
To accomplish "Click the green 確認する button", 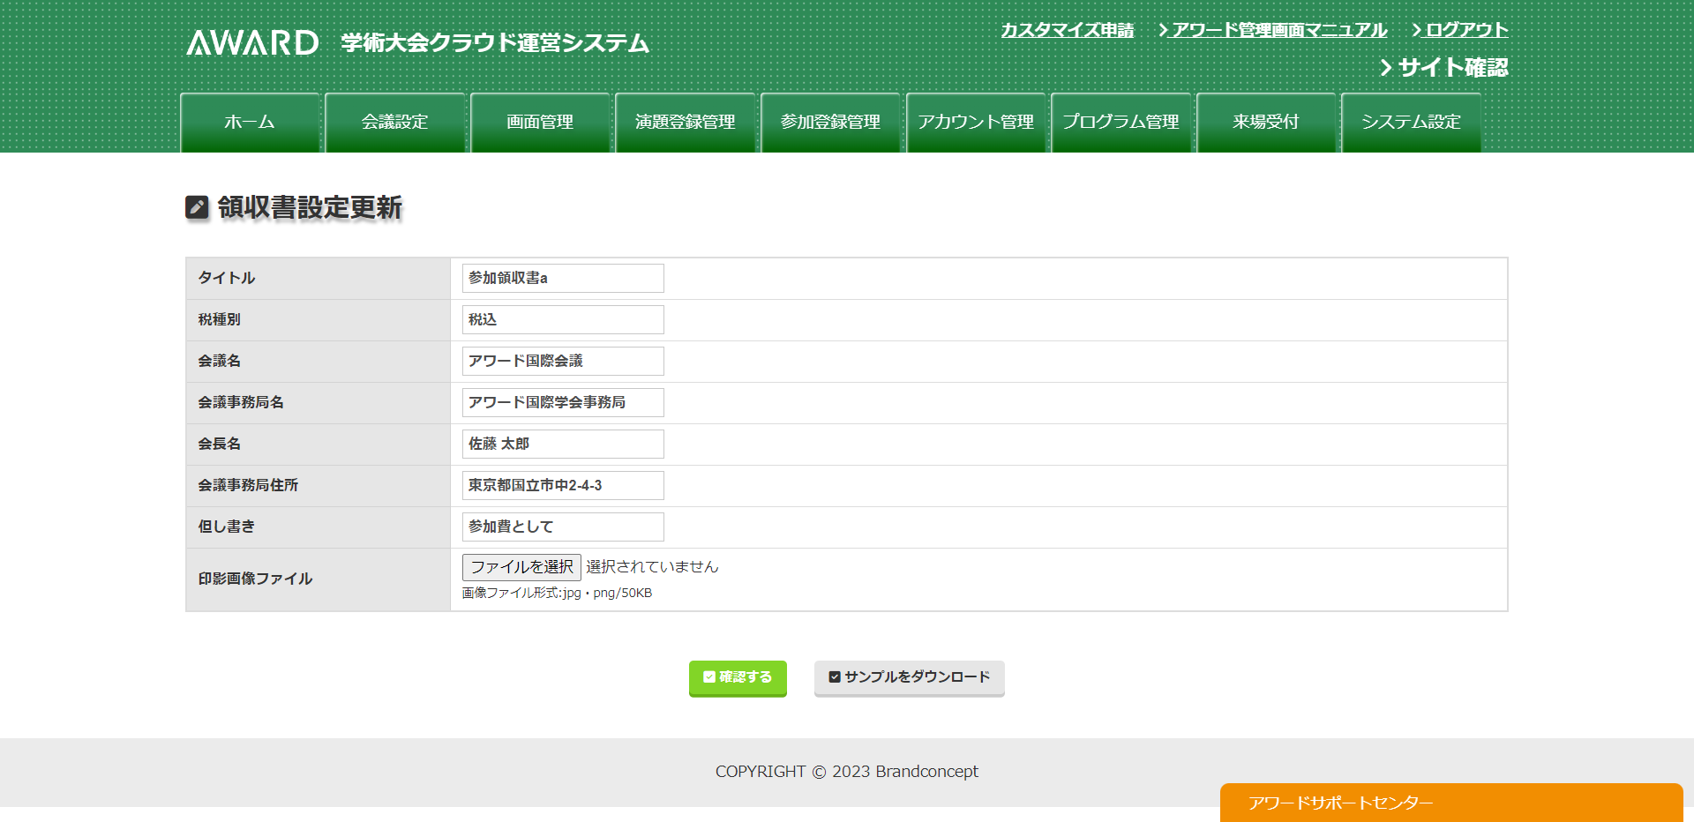I will 738,677.
